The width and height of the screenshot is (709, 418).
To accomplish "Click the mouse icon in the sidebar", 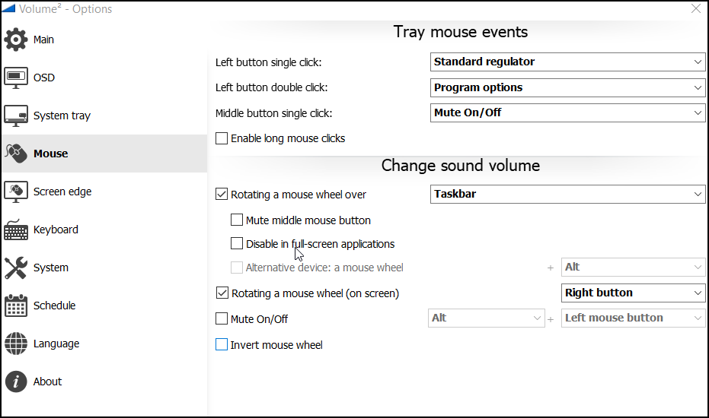I will point(16,154).
